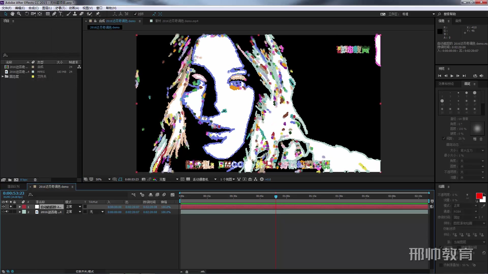Select the Hand tool
Viewport: 488px width, 274px height.
click(x=12, y=14)
